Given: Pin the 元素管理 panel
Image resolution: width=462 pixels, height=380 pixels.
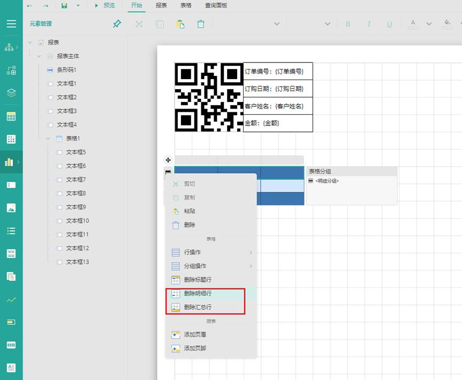Looking at the screenshot, I should tap(116, 24).
